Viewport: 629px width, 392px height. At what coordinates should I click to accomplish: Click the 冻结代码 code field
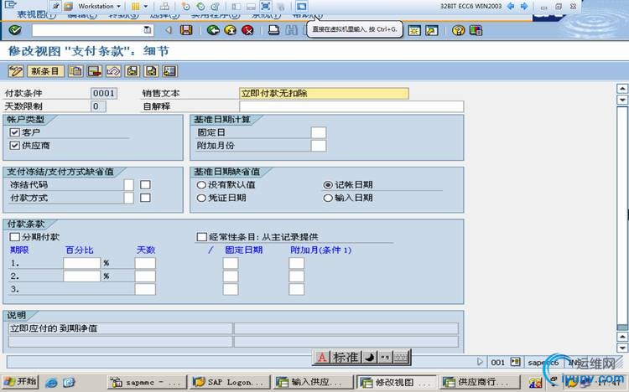(129, 185)
